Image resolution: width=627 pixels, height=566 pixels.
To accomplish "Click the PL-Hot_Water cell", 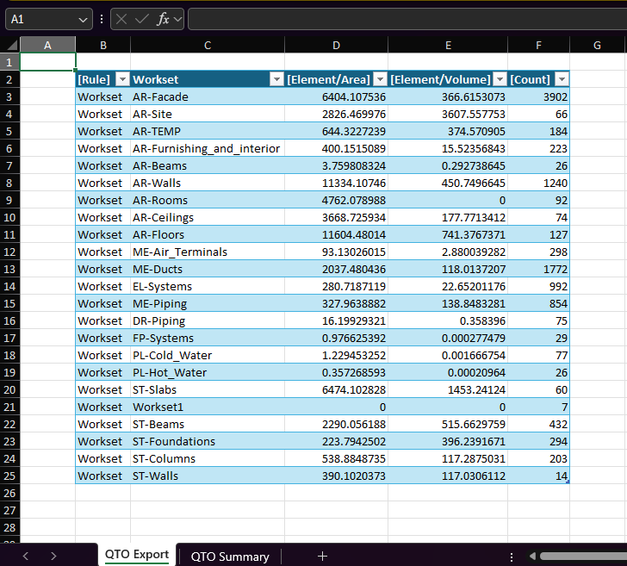I will [x=208, y=372].
